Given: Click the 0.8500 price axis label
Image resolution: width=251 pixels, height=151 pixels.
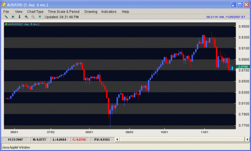Looking at the screenshot, I should coord(244,81).
